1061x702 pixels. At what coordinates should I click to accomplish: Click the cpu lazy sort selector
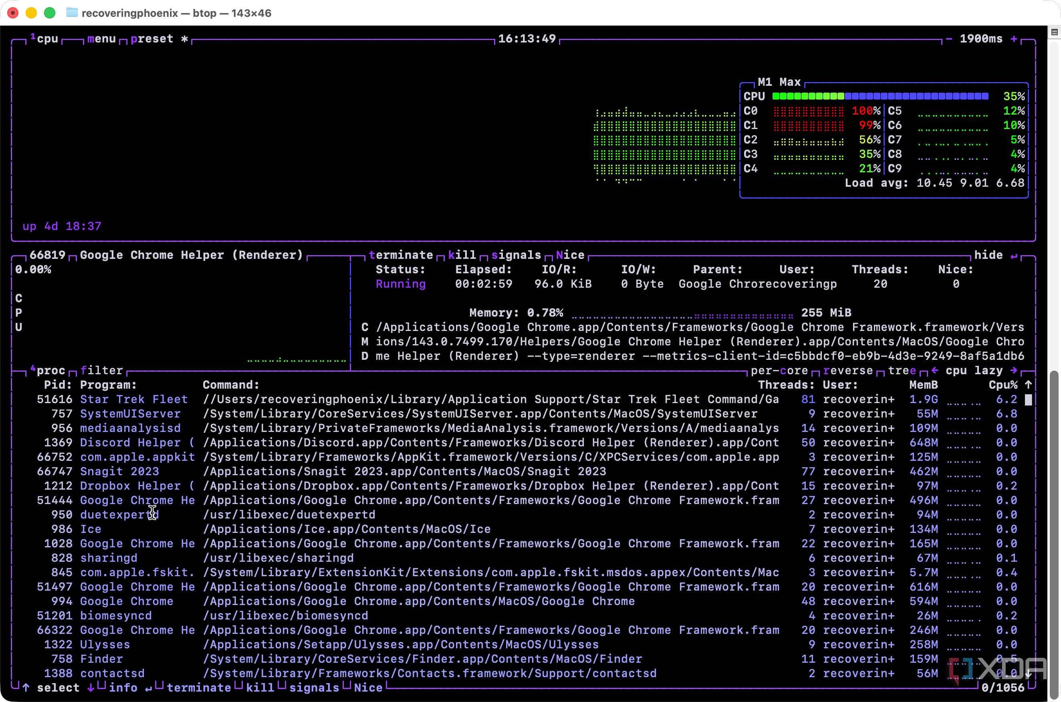point(974,371)
